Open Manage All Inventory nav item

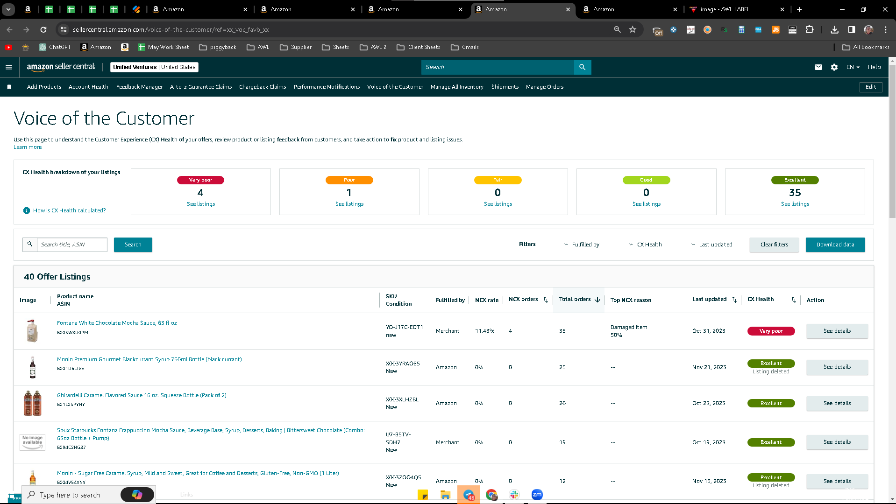coord(457,87)
